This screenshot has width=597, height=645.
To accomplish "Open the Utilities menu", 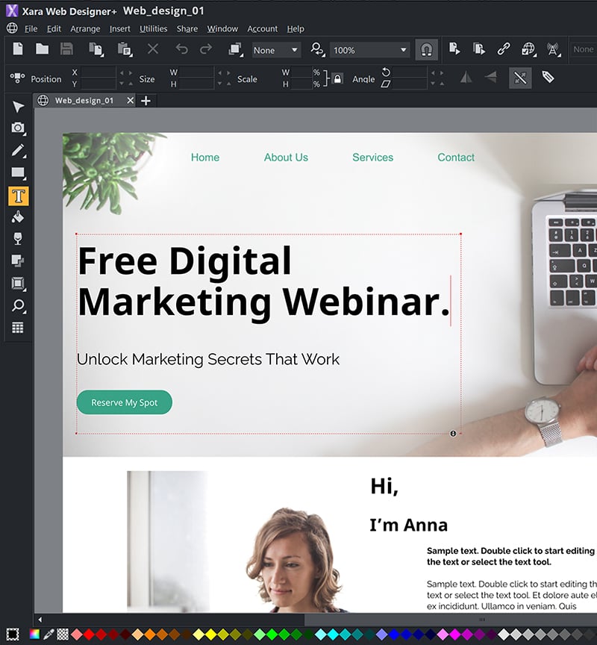I will [x=153, y=28].
